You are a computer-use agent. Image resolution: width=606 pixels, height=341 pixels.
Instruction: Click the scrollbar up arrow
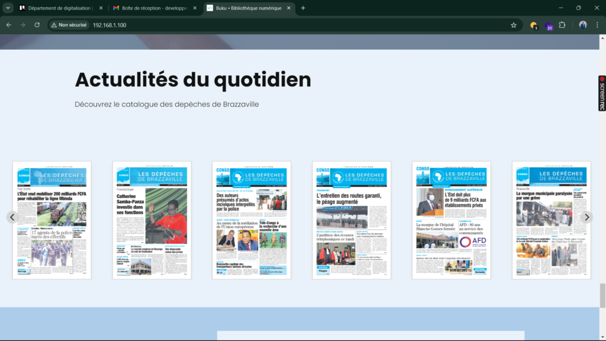click(x=602, y=38)
